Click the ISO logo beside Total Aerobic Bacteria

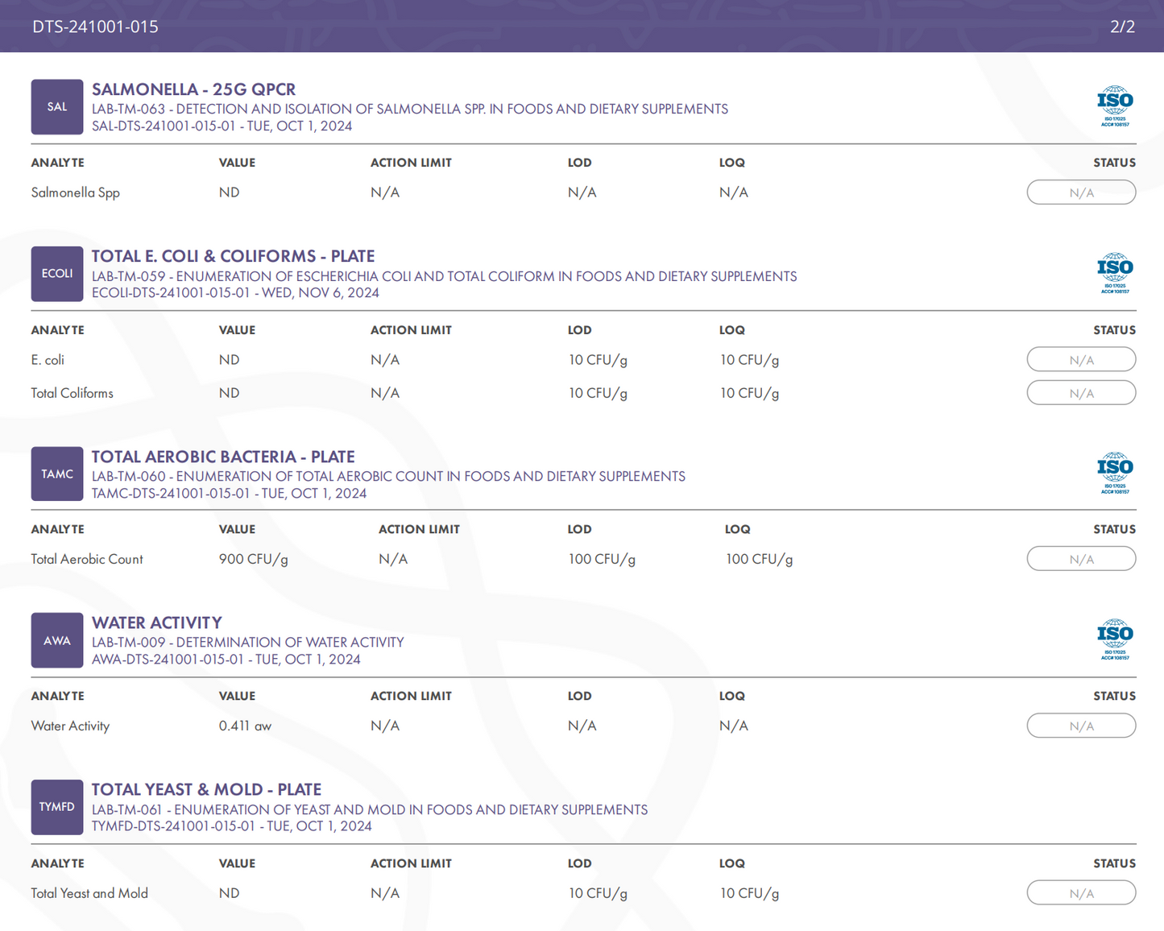[x=1115, y=474]
